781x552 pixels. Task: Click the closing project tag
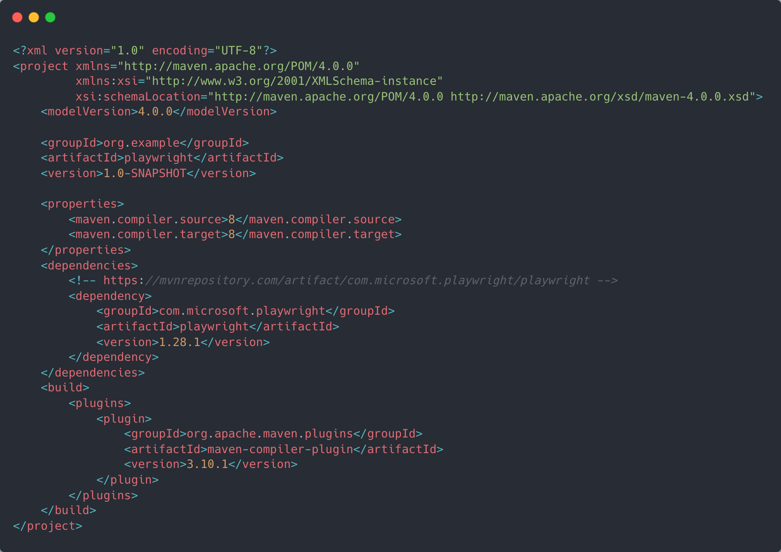[48, 526]
